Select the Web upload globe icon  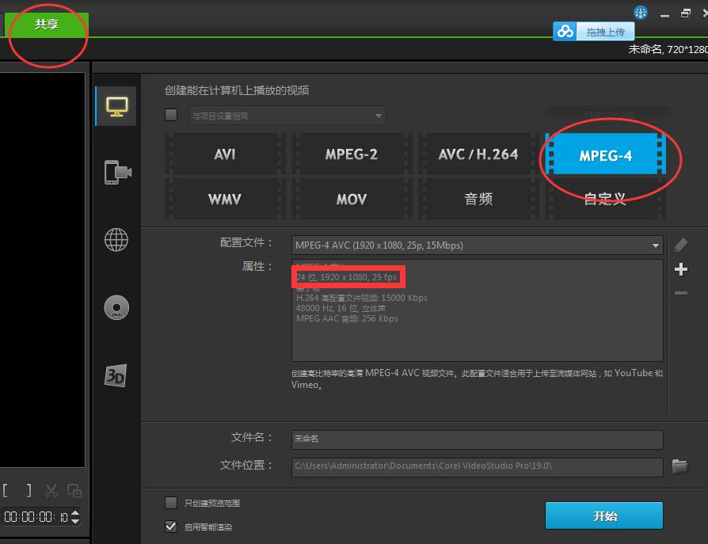click(116, 239)
